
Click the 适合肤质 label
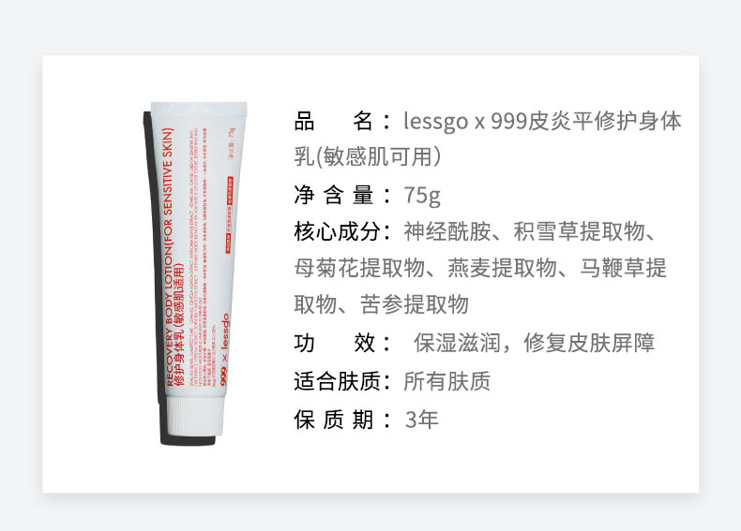[x=337, y=381]
